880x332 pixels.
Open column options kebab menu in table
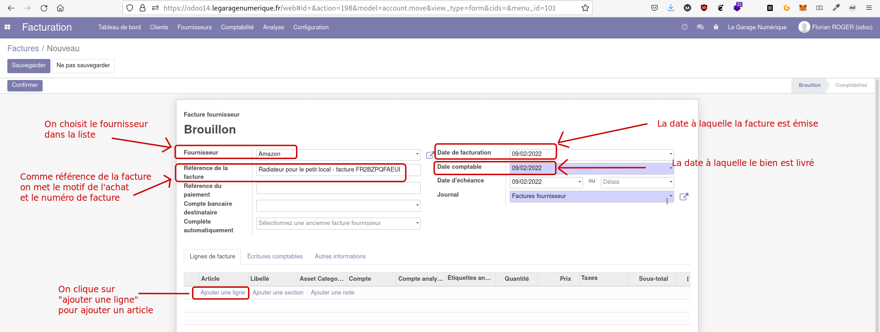coord(687,279)
